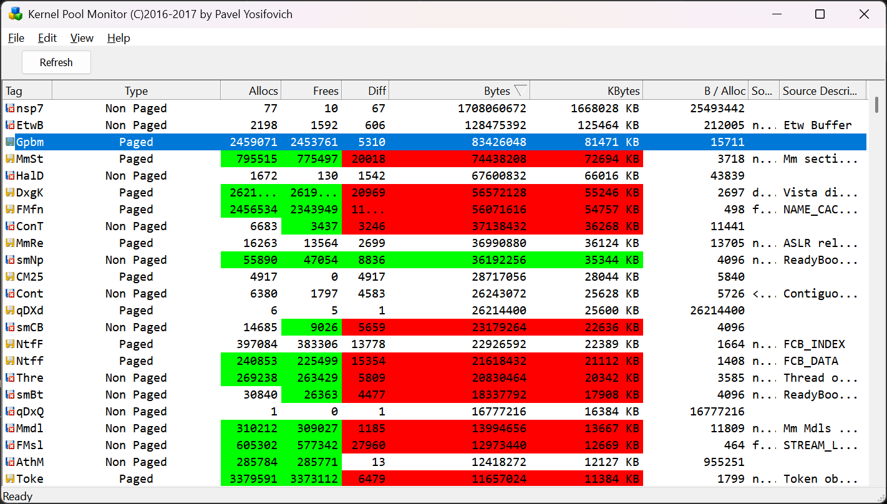Select the 3437 Frees cell
Image resolution: width=887 pixels, height=504 pixels.
click(311, 226)
